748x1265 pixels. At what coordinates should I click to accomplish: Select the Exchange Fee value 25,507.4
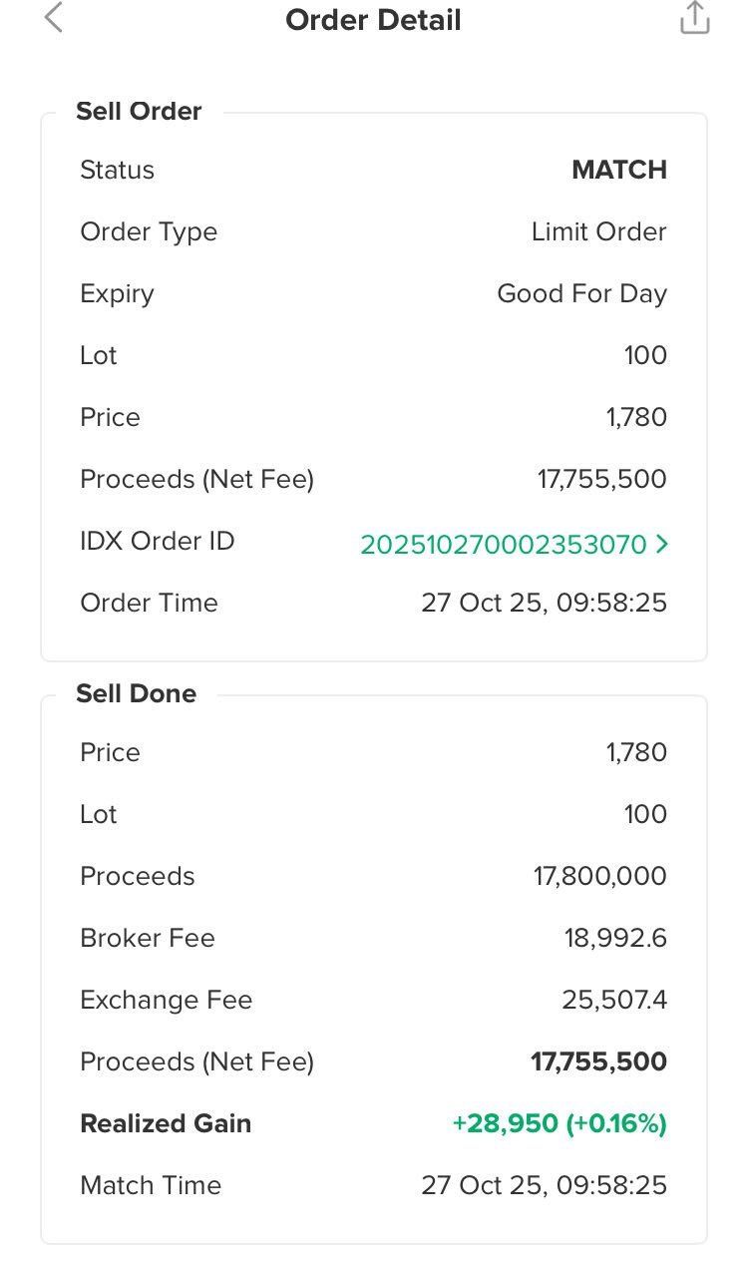[613, 1000]
